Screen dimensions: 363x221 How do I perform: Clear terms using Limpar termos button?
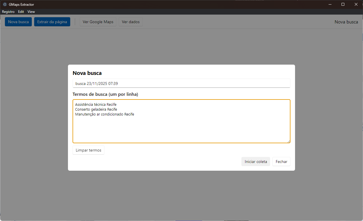pos(88,150)
